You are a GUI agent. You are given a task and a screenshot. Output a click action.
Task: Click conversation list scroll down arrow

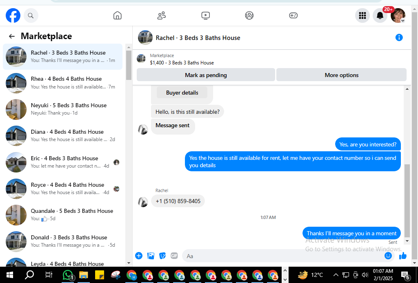pos(129,263)
